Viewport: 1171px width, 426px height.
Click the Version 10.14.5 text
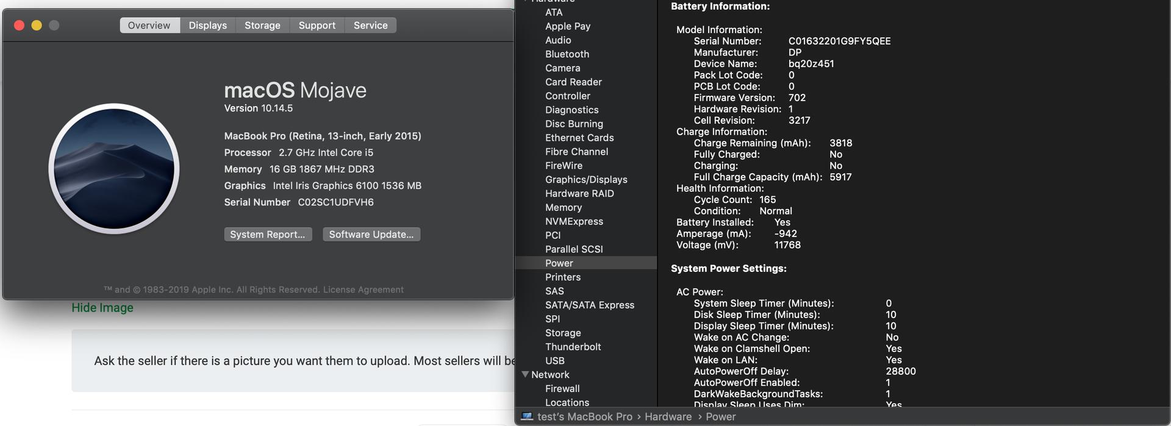pos(258,108)
